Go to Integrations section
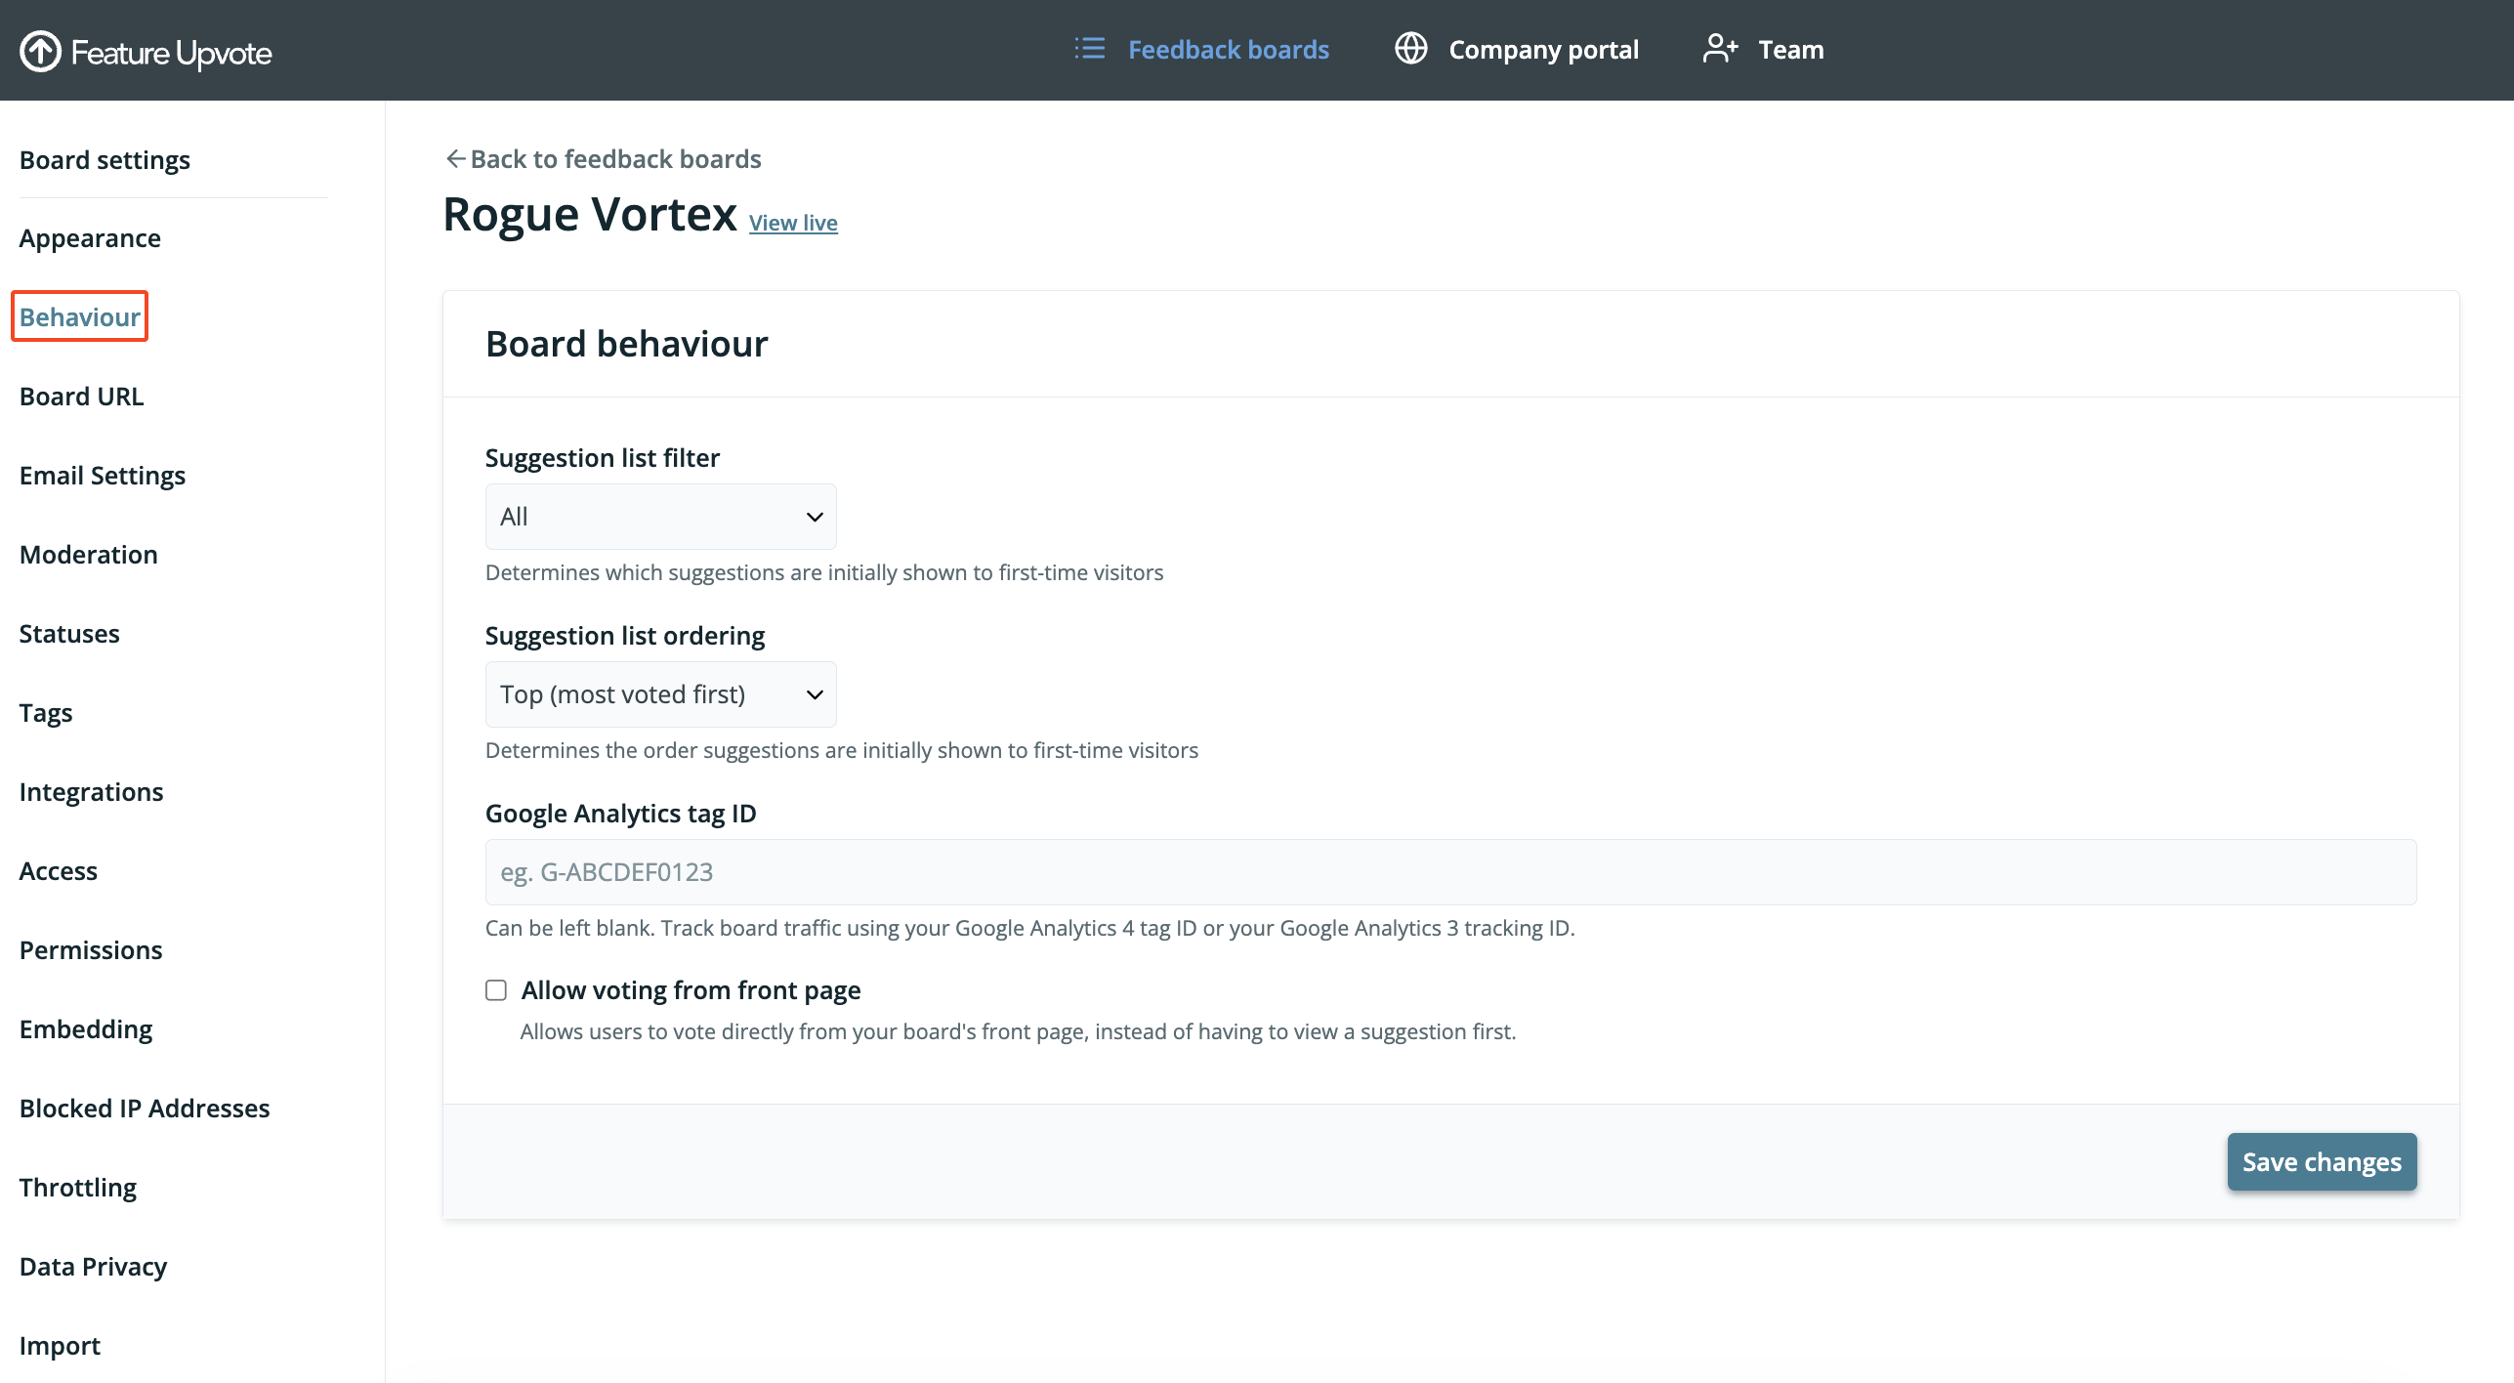 coord(91,792)
